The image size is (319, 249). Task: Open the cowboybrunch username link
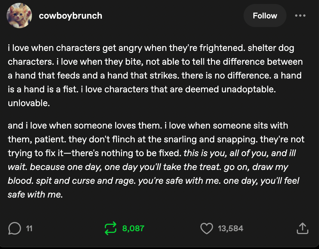(71, 16)
